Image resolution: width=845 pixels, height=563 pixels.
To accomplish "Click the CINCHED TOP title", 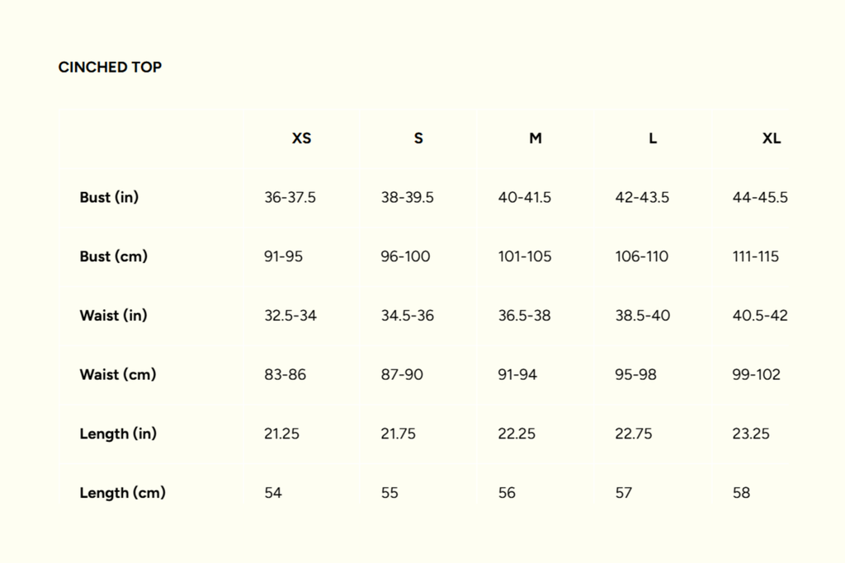I will click(x=110, y=68).
